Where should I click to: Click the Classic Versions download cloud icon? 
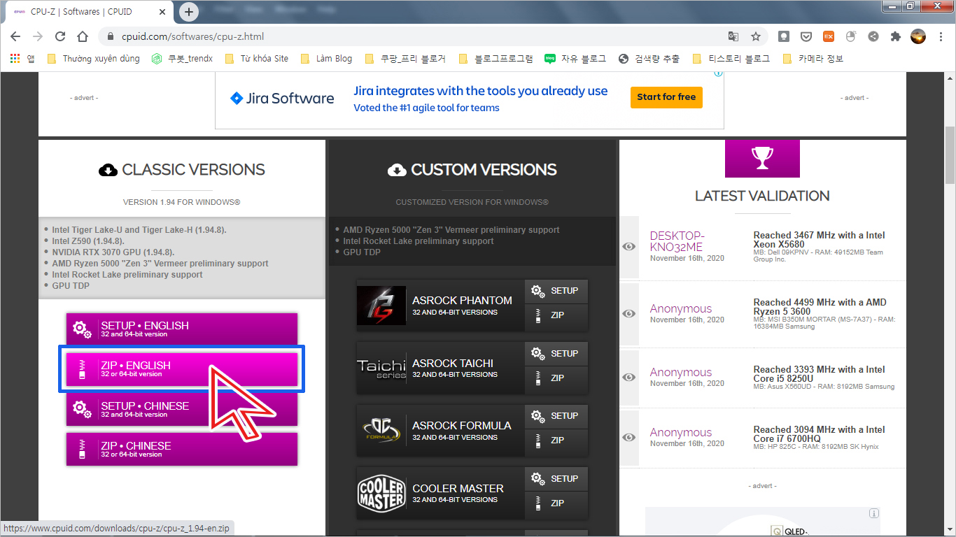click(108, 170)
